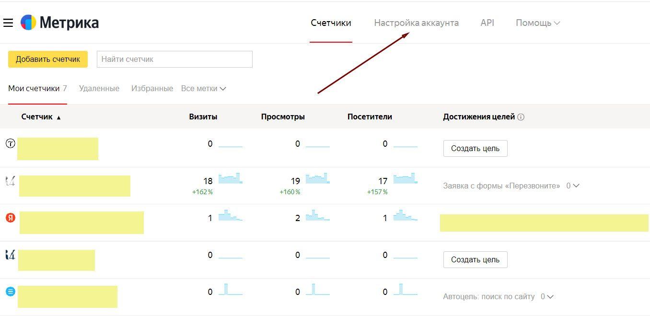Click the Достижения целей column header

pos(479,117)
